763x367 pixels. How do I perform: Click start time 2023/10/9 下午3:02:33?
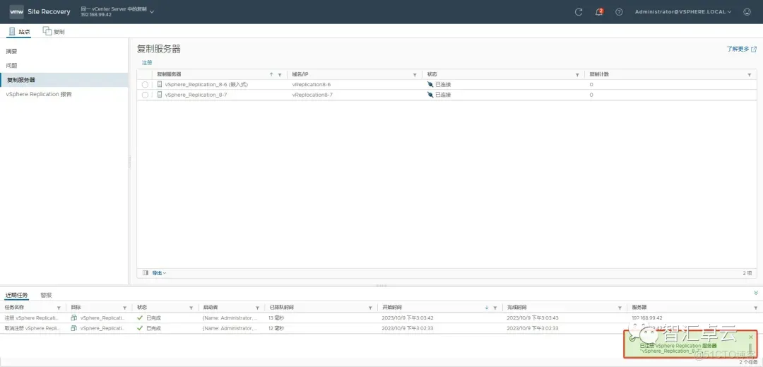click(x=408, y=328)
